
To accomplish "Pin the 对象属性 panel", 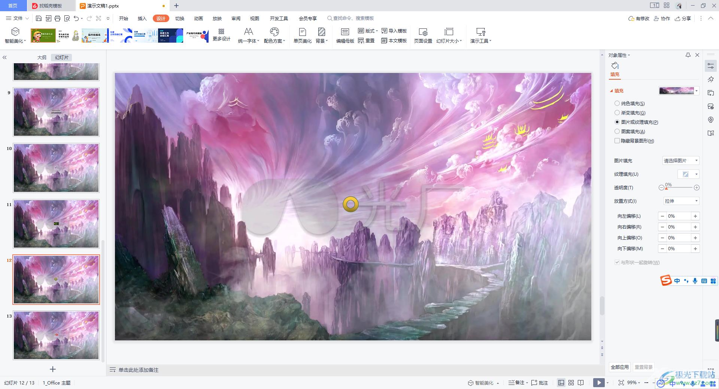I will point(688,55).
